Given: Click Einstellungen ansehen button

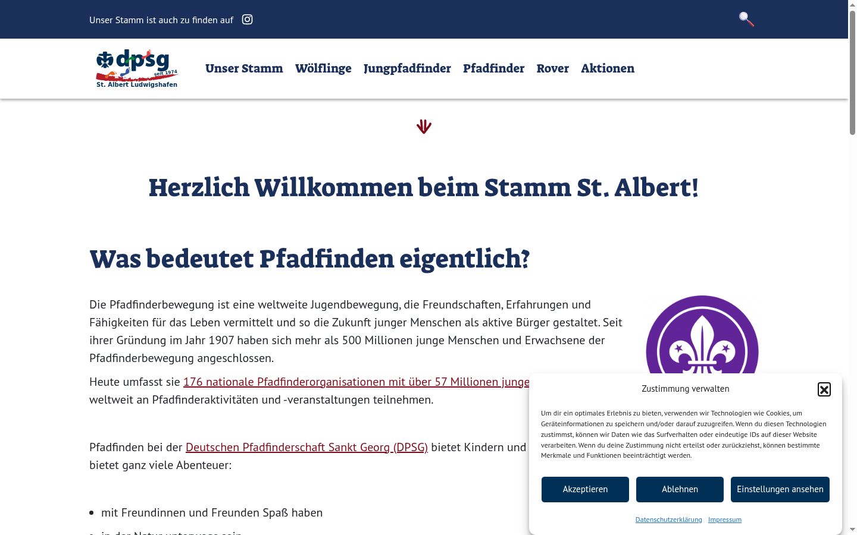Looking at the screenshot, I should (780, 489).
